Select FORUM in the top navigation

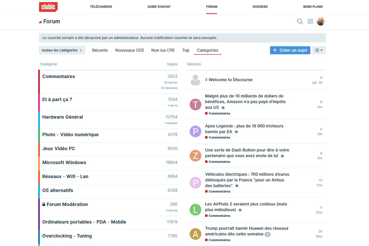[212, 7]
